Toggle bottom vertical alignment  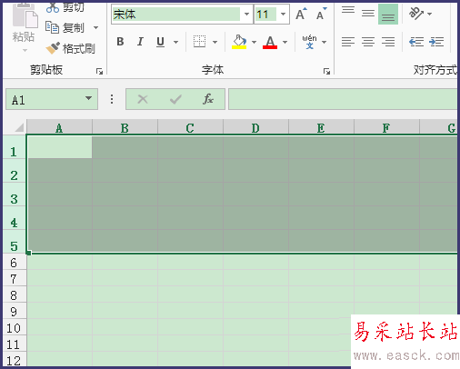[x=388, y=15]
